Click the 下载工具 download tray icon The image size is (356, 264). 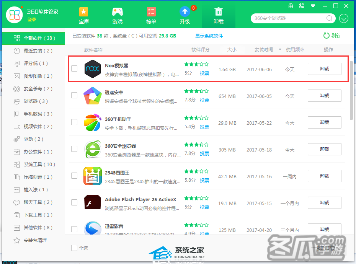(17, 215)
